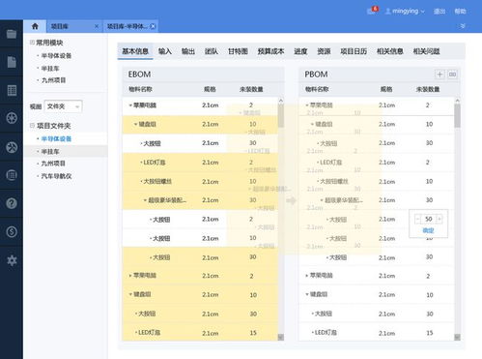Image resolution: width=482 pixels, height=359 pixels.
Task: Open the 甘特图 tab
Action: click(x=238, y=51)
